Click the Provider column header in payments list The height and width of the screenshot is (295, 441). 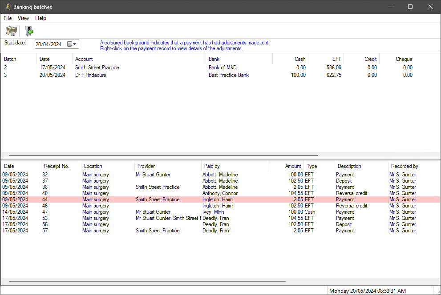(x=168, y=166)
